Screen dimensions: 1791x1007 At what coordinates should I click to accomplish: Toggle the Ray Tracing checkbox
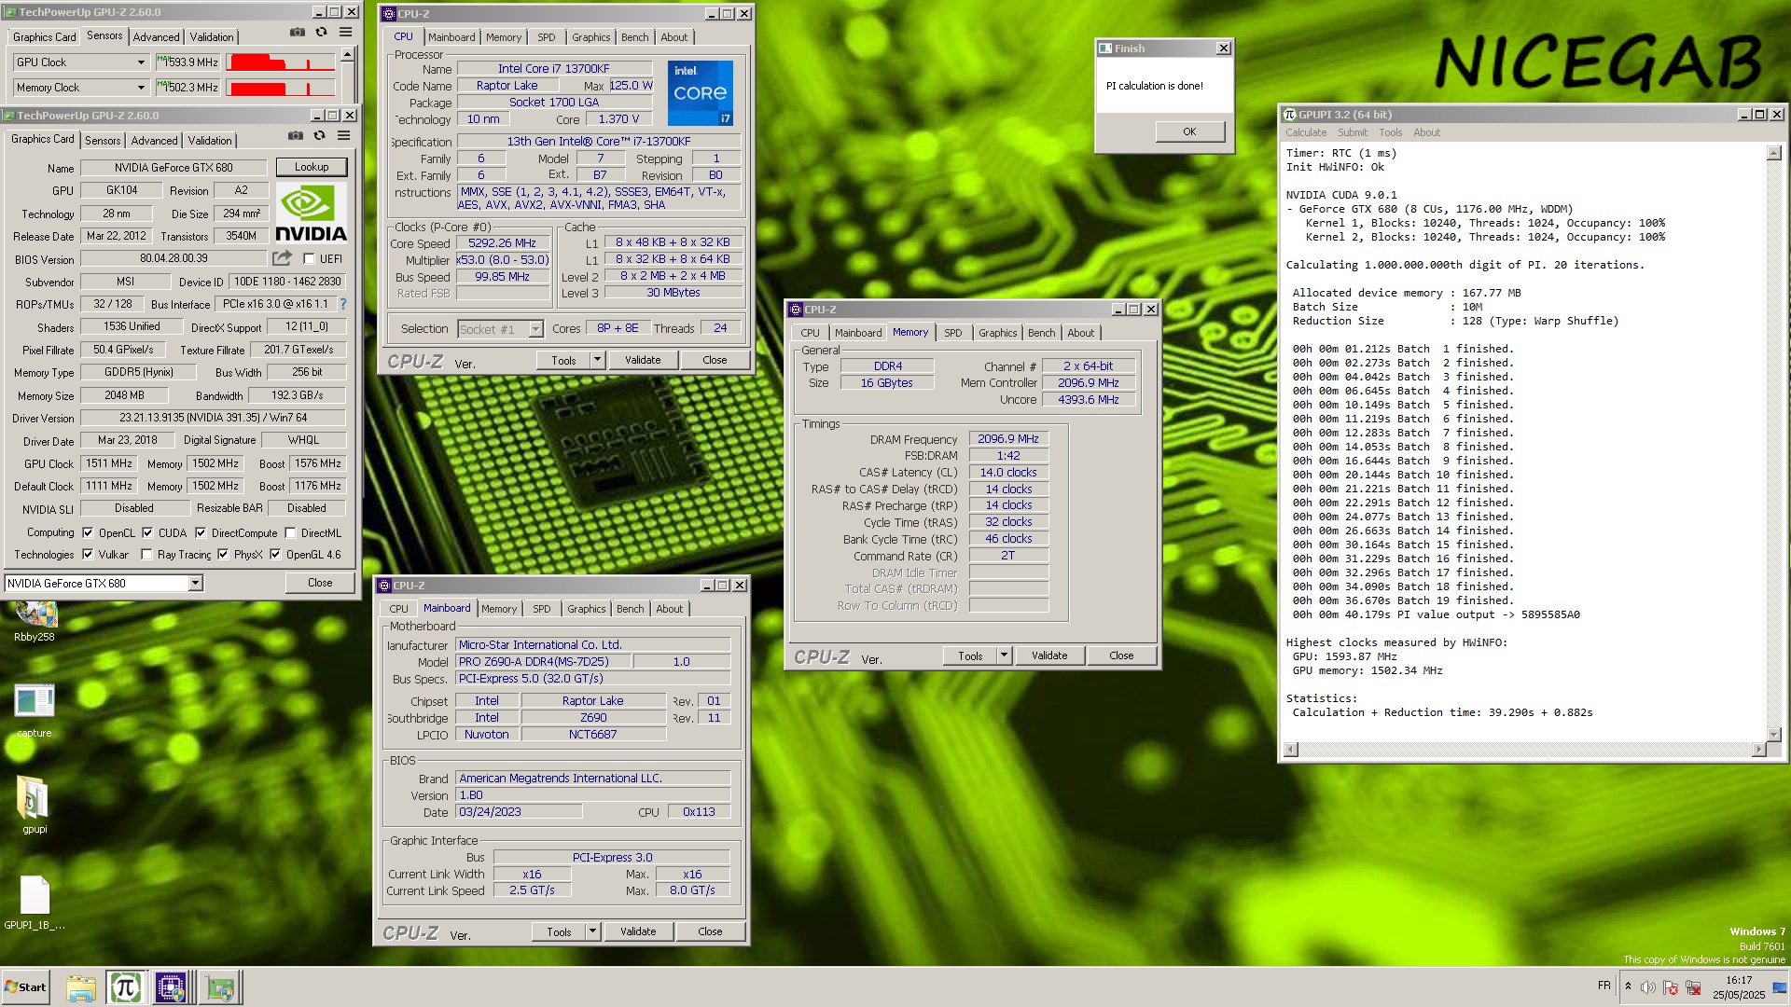(x=146, y=555)
